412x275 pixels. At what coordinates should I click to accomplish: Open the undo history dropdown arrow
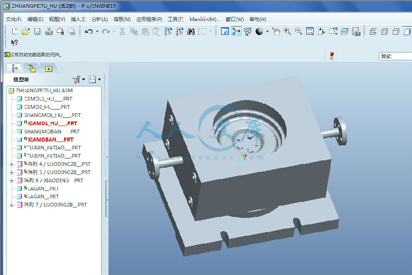click(97, 32)
